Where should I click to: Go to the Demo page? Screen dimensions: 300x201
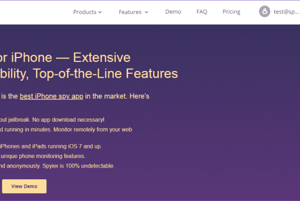pyautogui.click(x=173, y=12)
